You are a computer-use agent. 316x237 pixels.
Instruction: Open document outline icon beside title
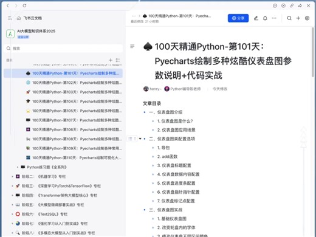click(132, 46)
